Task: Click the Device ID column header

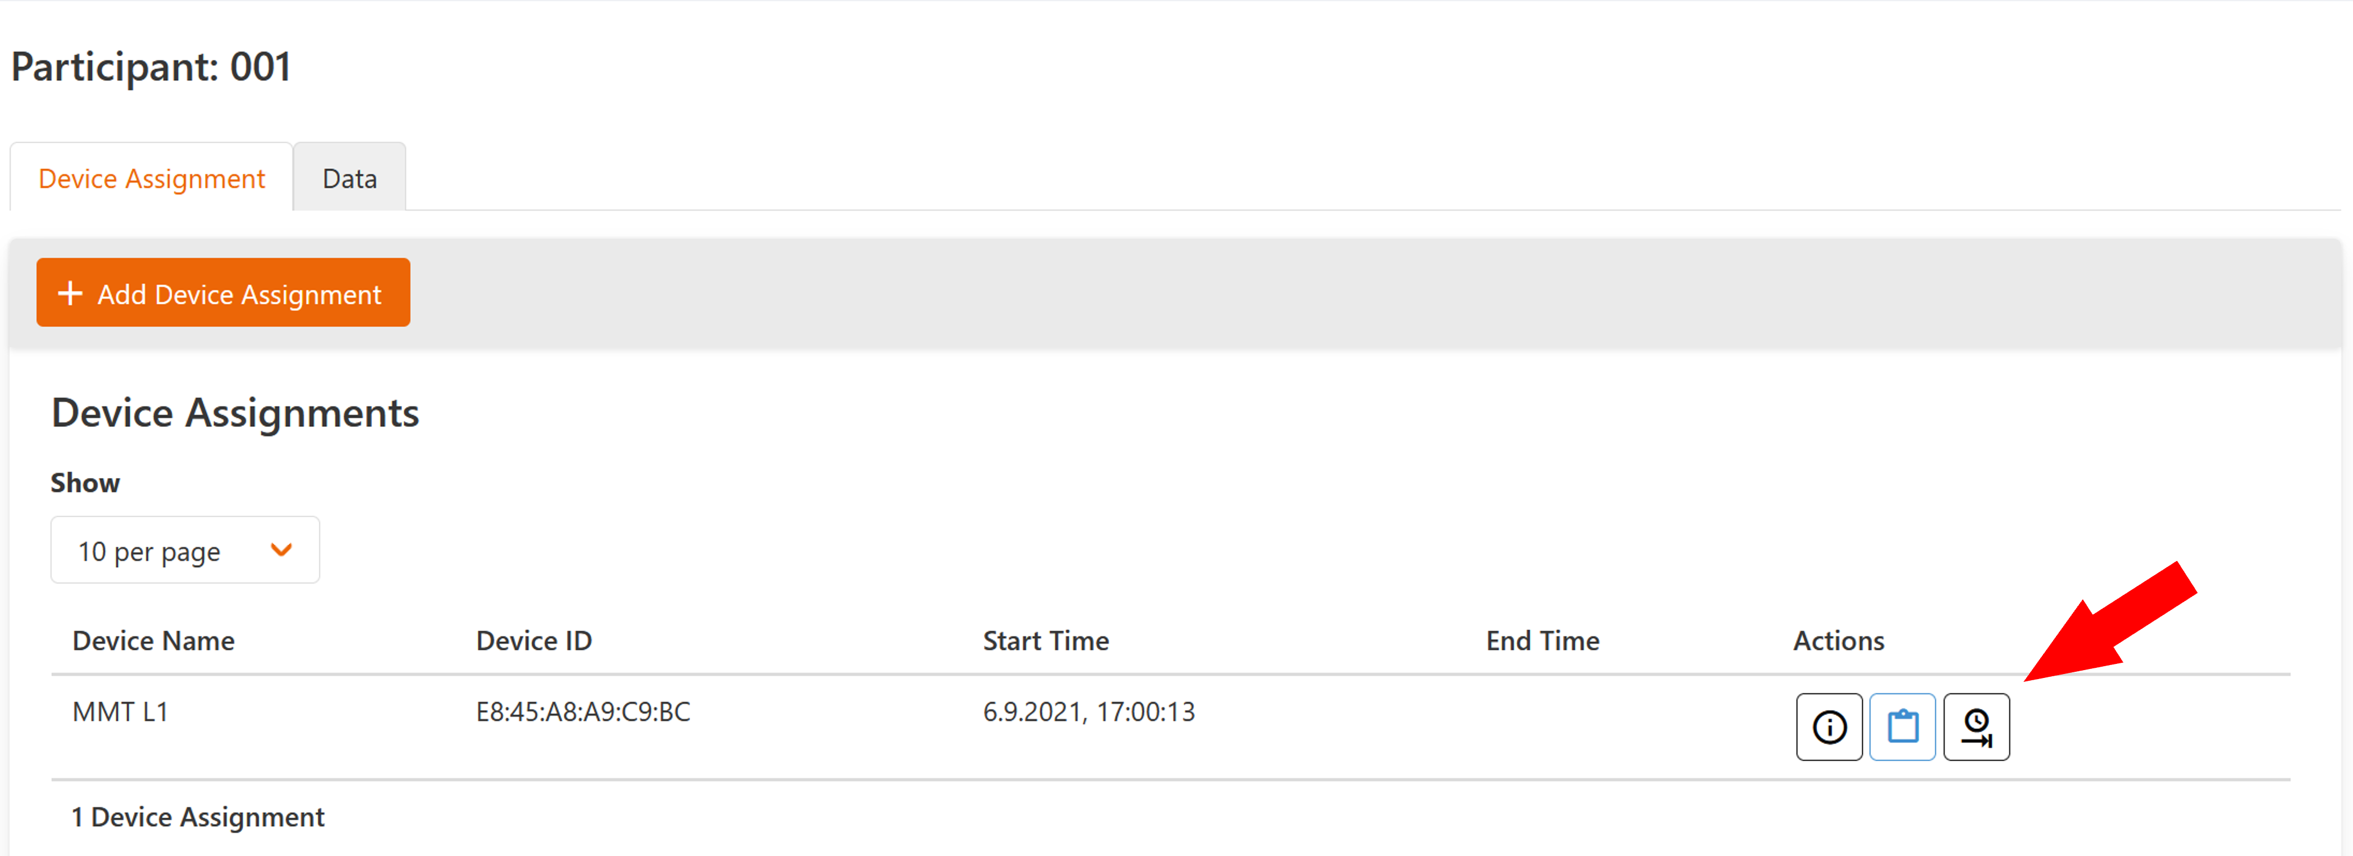Action: click(533, 640)
